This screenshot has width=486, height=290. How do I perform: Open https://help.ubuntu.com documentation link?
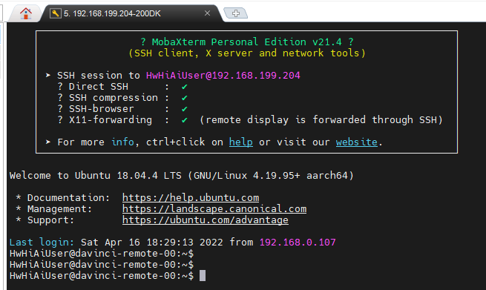pos(191,198)
